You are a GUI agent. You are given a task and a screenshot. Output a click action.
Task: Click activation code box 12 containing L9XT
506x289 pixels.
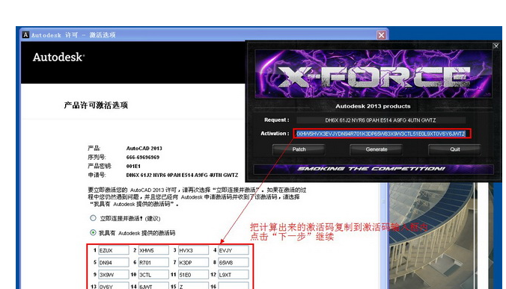point(234,275)
